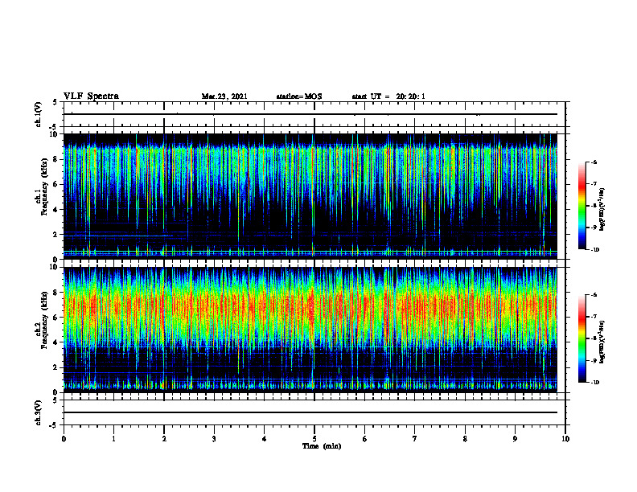Click the "ch.3(V)" waveform axis label

point(38,413)
